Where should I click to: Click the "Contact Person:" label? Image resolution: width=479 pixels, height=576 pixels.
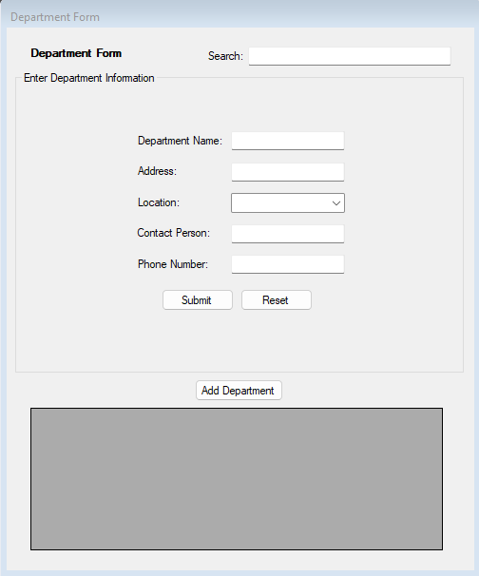(x=173, y=233)
